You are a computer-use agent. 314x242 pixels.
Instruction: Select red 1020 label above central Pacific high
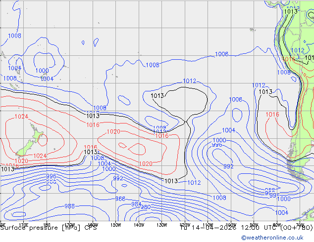[113, 131]
